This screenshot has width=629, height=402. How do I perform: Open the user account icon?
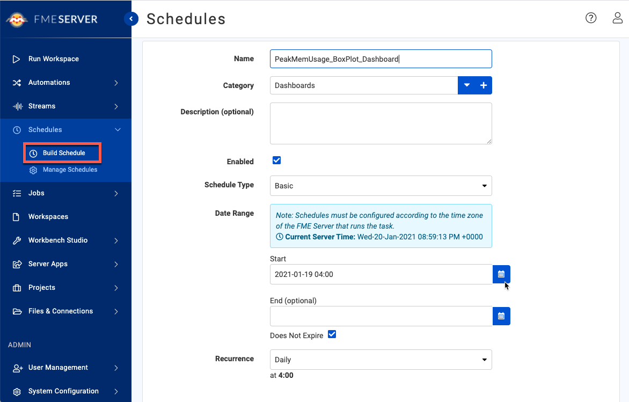coord(617,18)
